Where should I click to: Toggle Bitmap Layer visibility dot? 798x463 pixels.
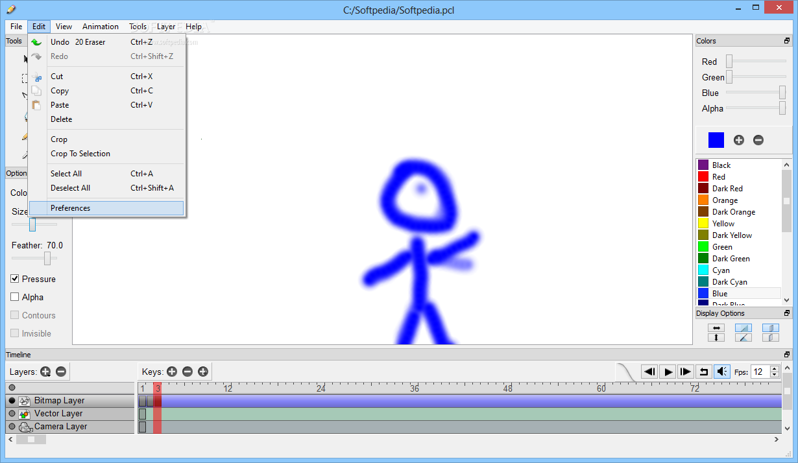click(x=12, y=401)
